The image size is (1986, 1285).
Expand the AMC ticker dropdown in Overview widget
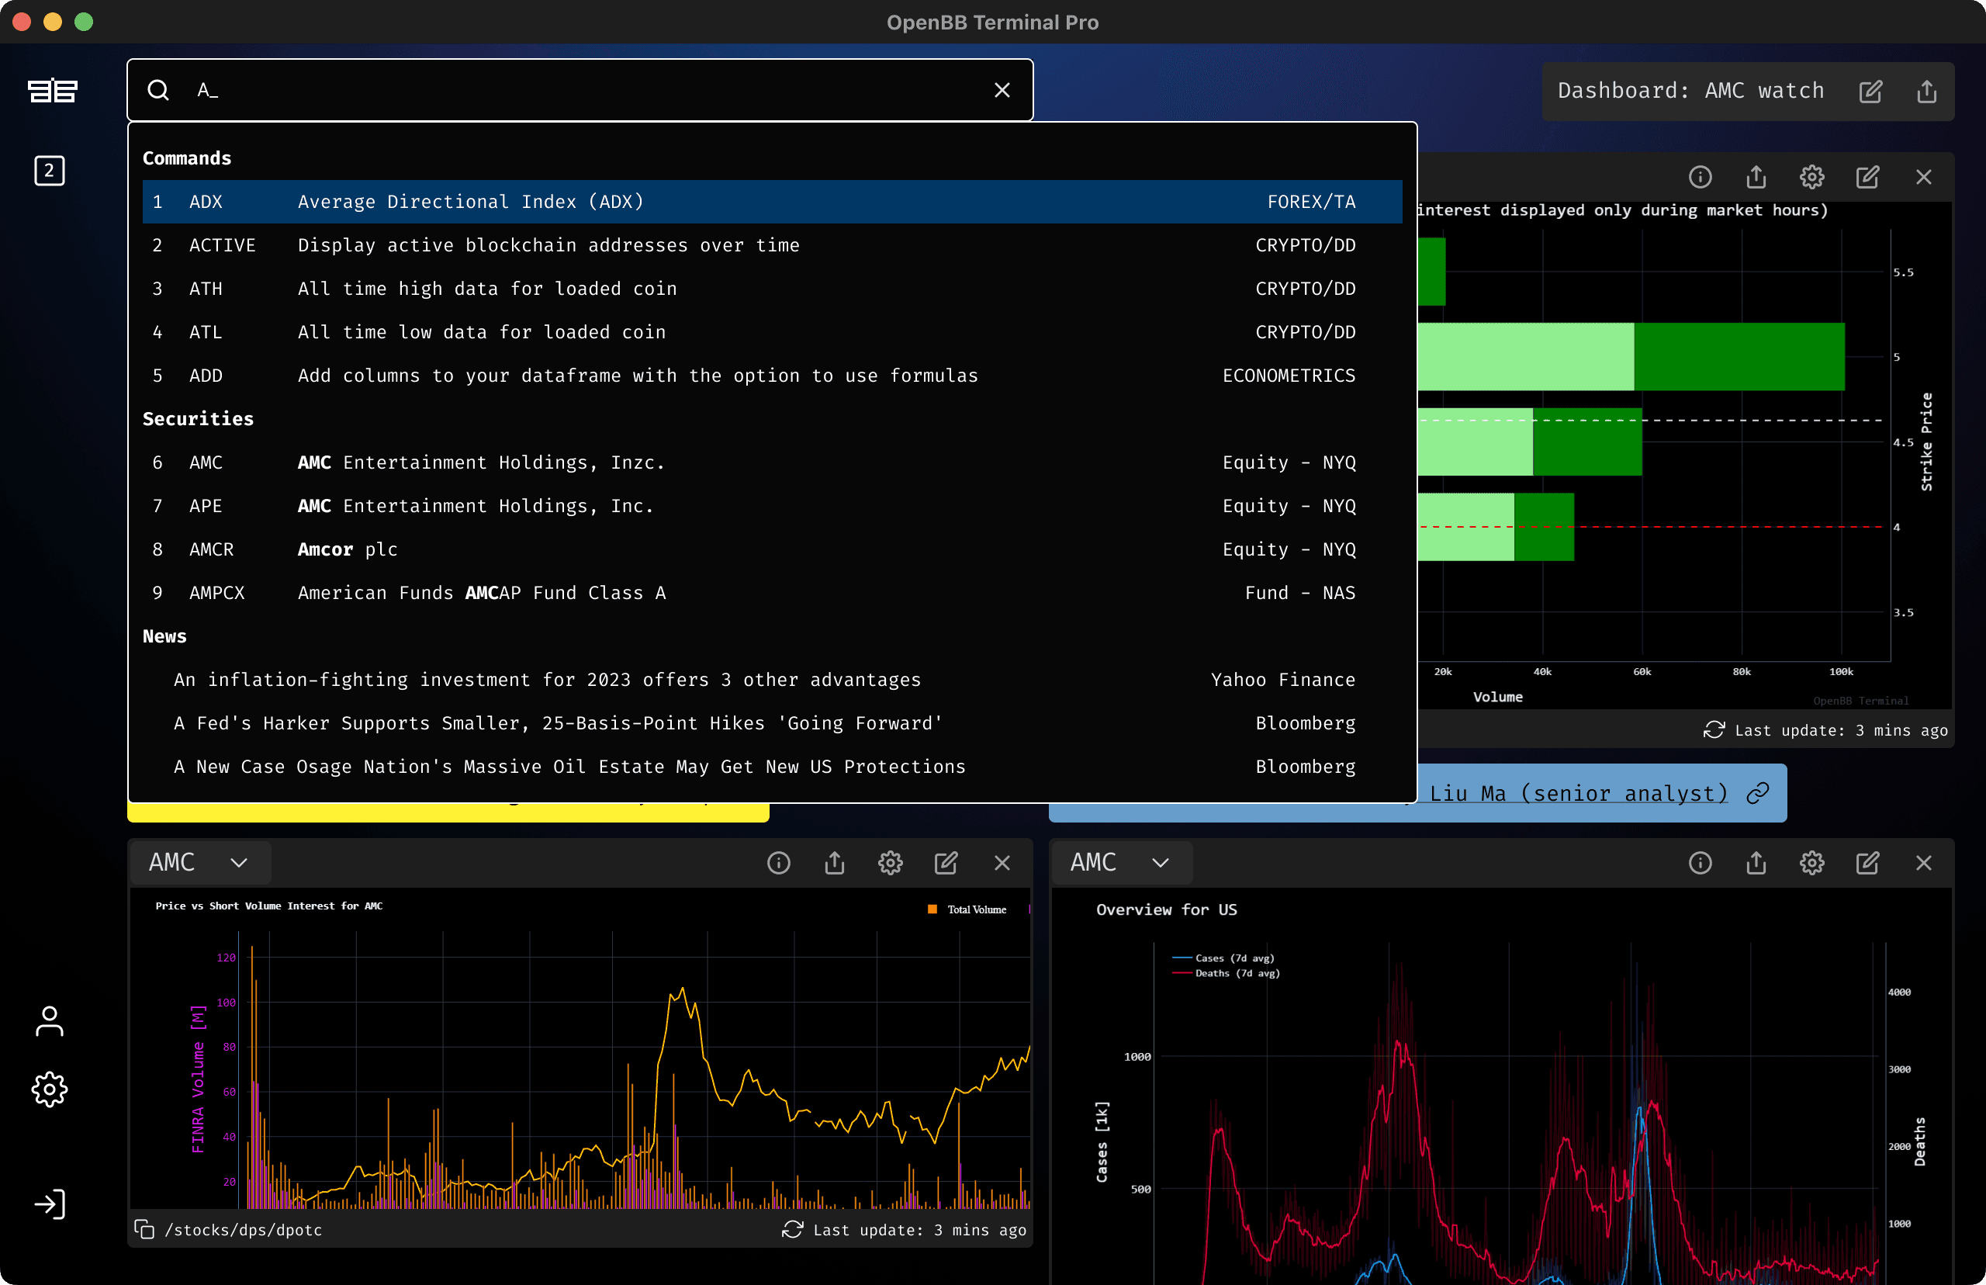(x=1122, y=862)
